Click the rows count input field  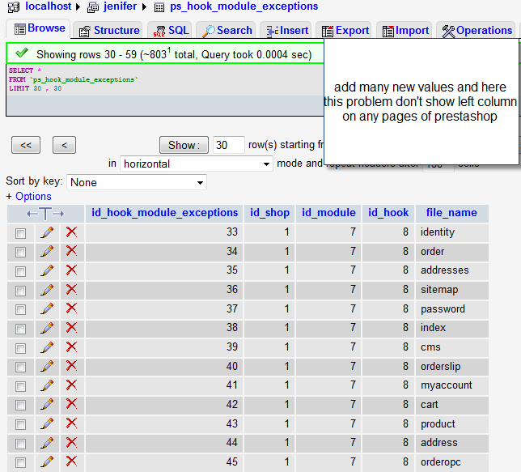click(229, 145)
